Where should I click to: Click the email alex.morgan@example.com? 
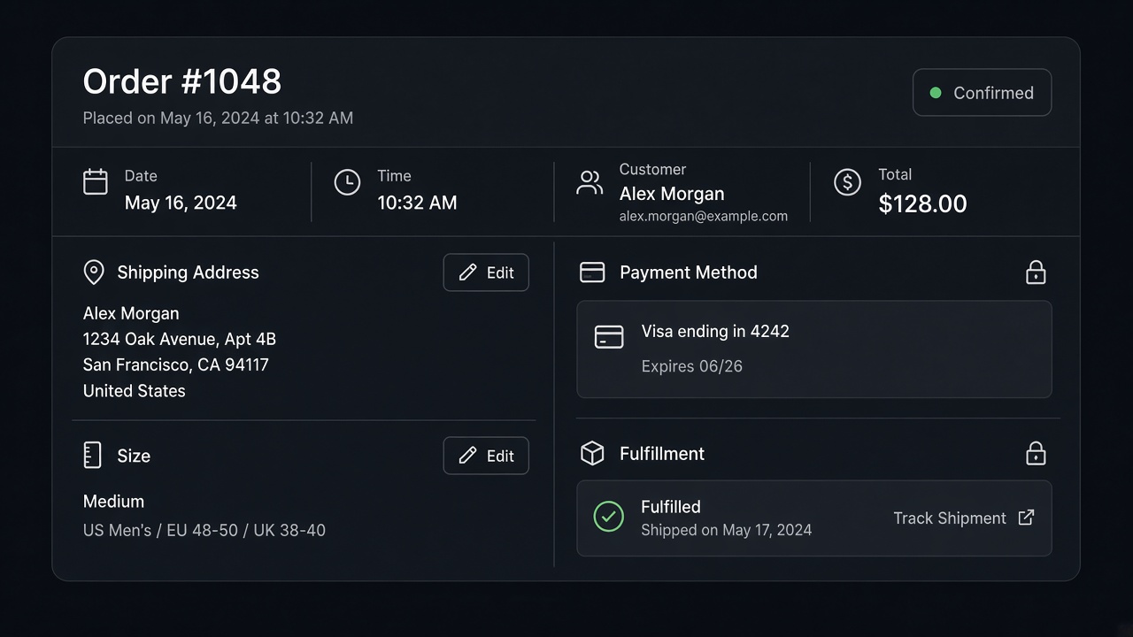(x=704, y=216)
